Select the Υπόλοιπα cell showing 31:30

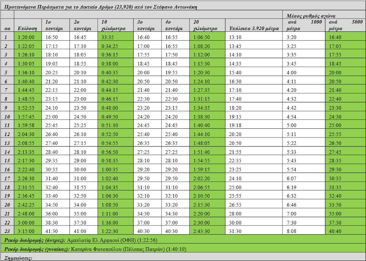point(254,231)
